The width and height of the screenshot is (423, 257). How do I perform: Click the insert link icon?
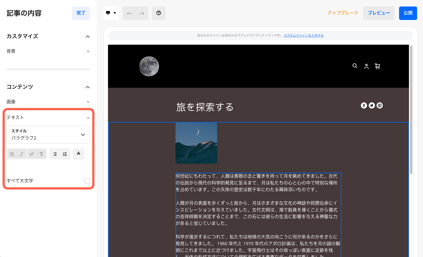31,154
